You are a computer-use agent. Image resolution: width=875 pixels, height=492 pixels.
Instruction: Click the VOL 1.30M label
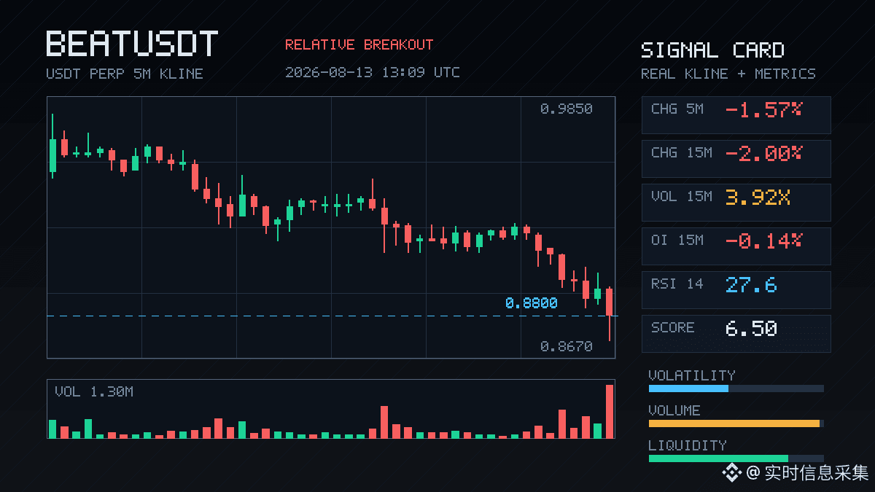click(x=94, y=392)
